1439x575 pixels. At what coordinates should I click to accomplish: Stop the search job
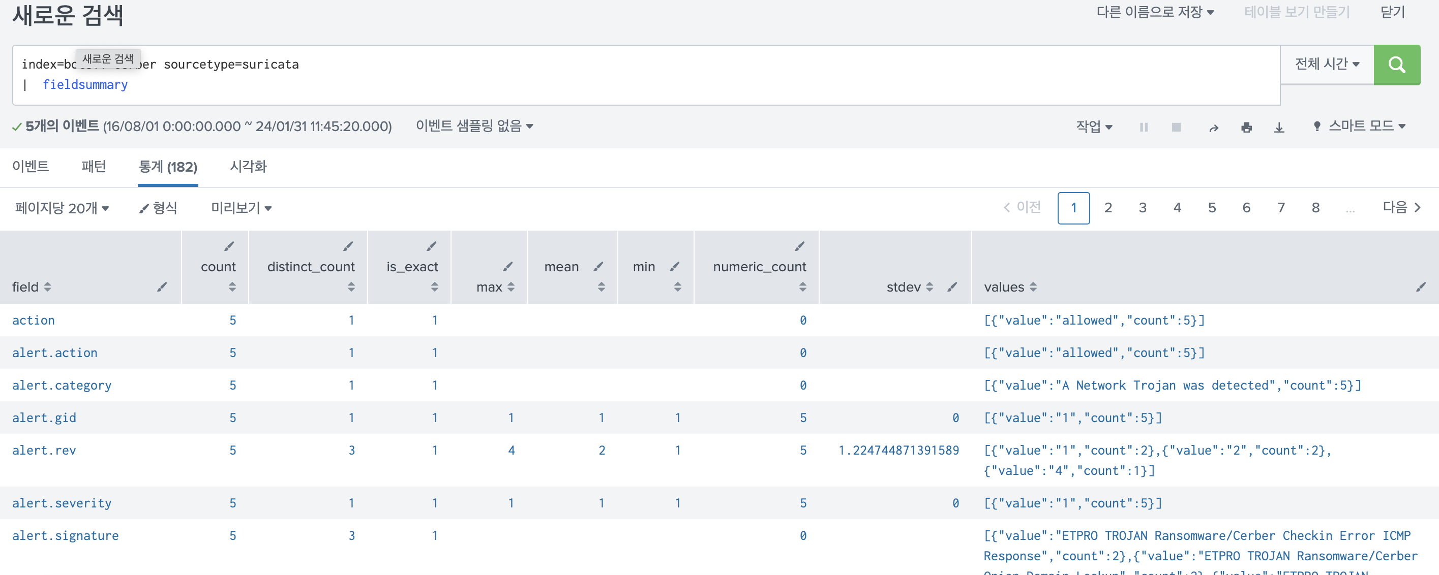click(1176, 127)
